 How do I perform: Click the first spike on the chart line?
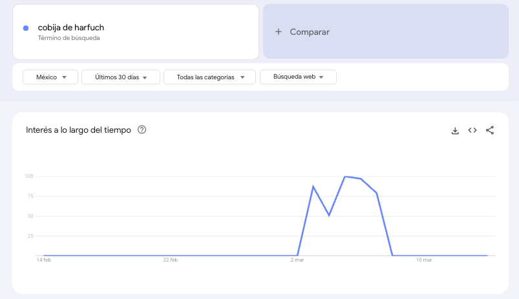pyautogui.click(x=313, y=186)
